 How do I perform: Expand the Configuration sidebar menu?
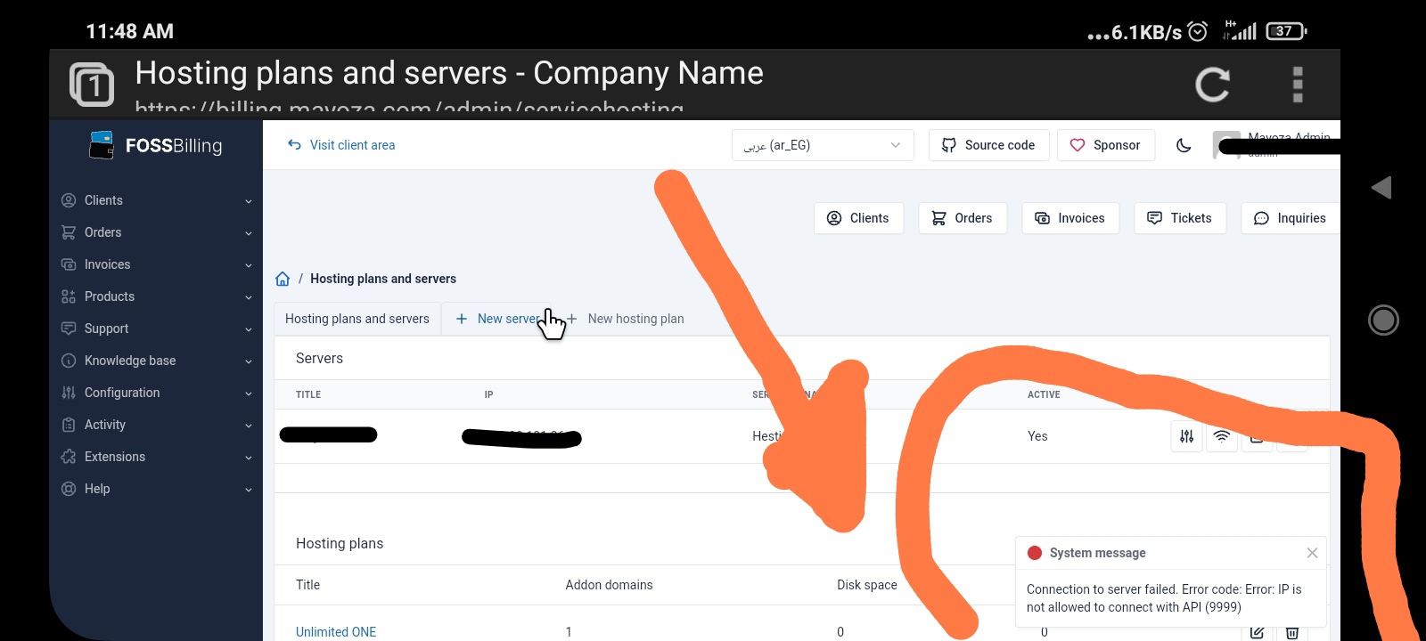(156, 393)
